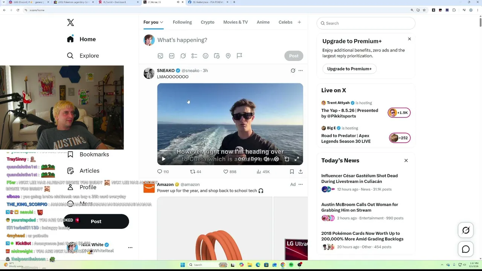Dismiss the Upgrade to Premium+ card
This screenshot has width=482, height=271.
[x=409, y=39]
